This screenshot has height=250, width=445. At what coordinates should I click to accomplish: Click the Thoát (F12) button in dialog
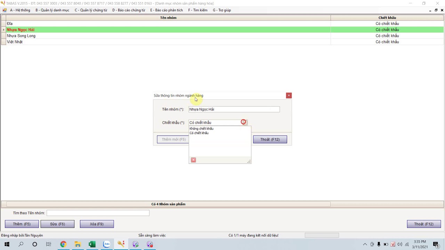(270, 139)
